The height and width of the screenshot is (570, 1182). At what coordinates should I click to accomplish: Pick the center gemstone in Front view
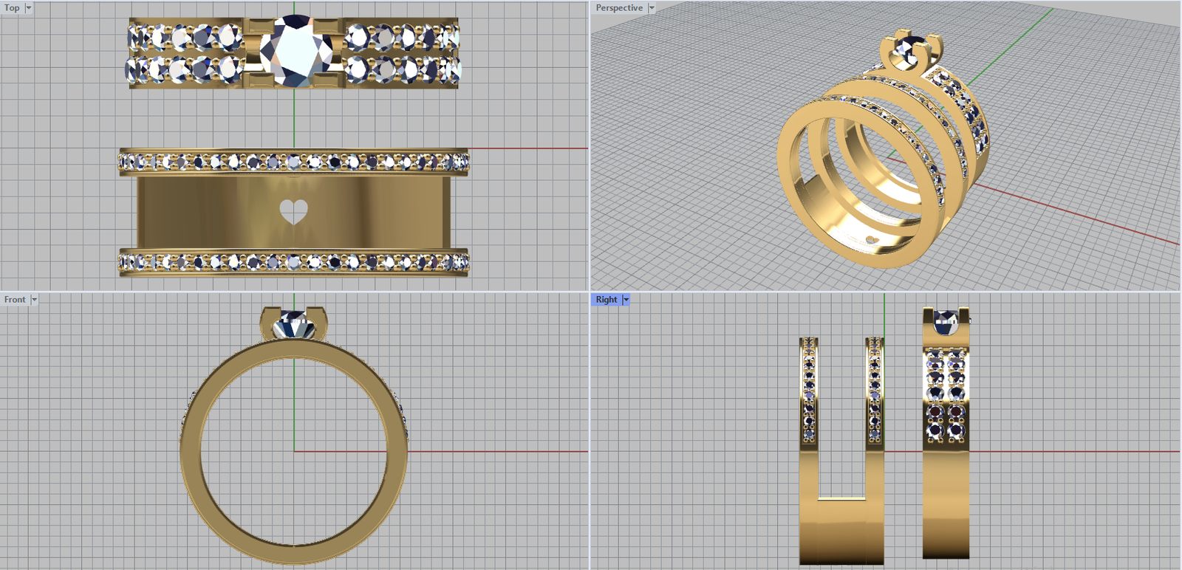click(294, 325)
